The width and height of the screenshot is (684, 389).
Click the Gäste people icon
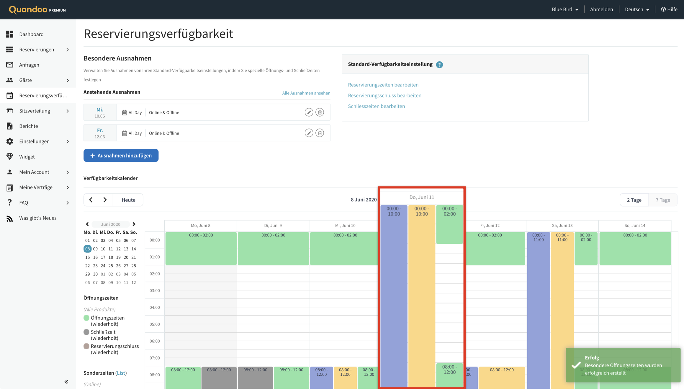click(10, 80)
